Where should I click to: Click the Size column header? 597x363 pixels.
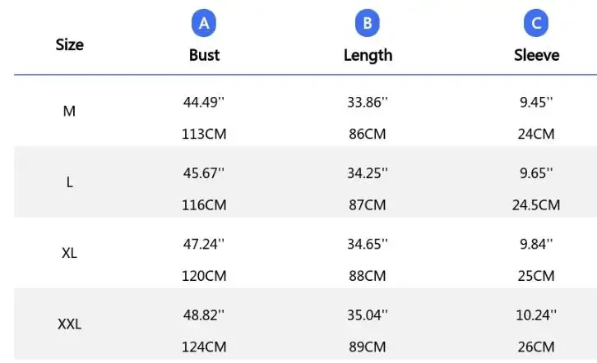[69, 44]
